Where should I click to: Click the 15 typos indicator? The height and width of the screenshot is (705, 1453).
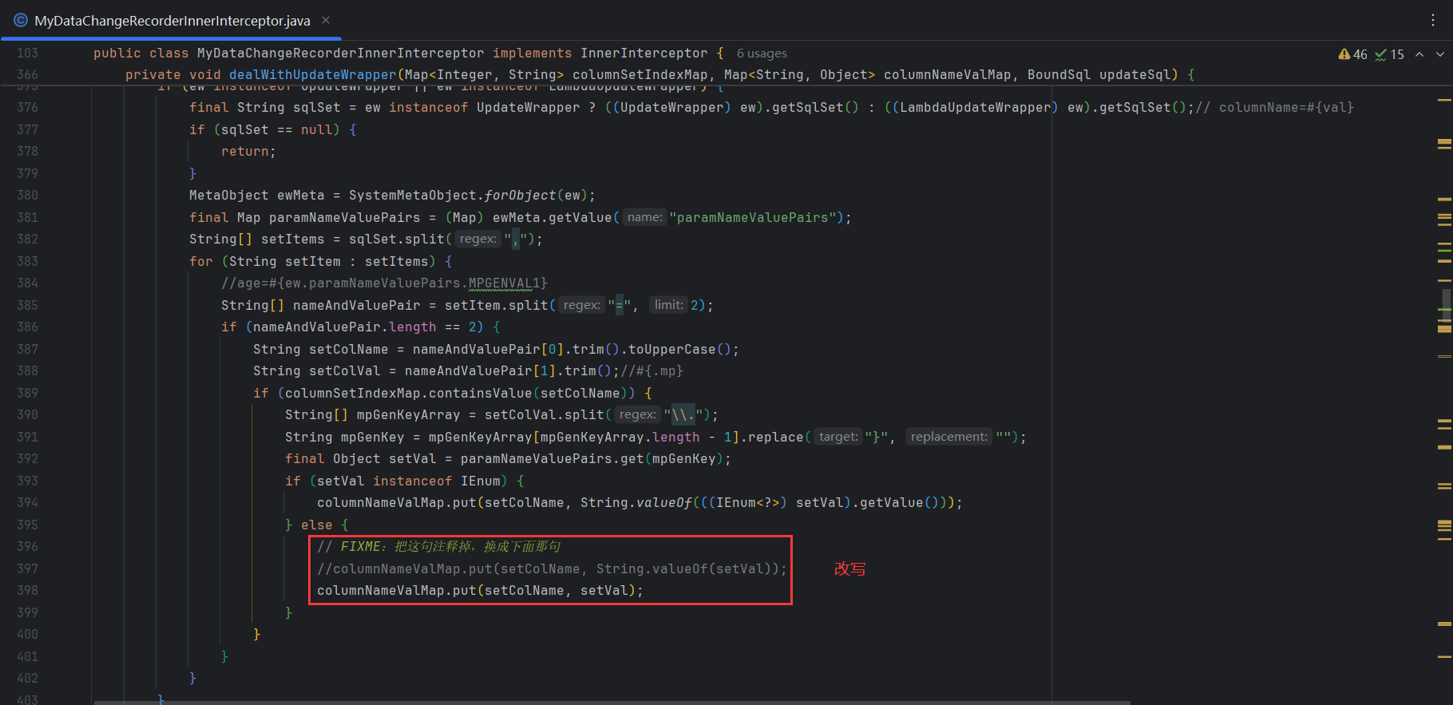point(1390,54)
